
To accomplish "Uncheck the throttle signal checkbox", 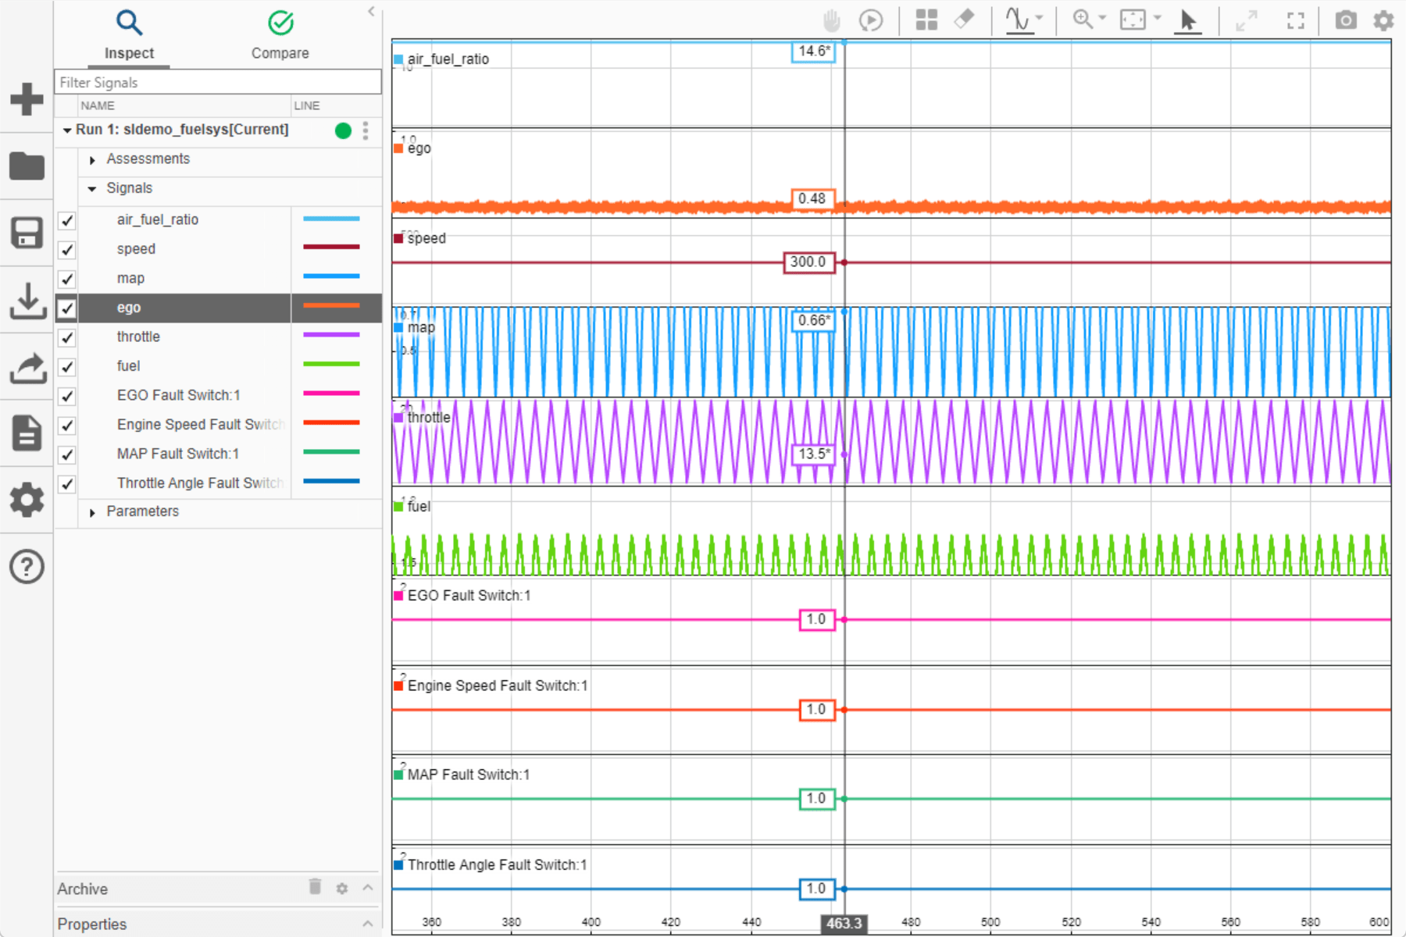I will 66,337.
